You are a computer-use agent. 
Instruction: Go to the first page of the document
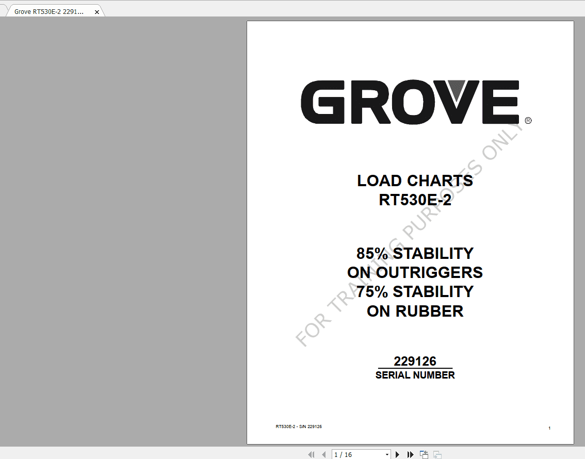click(x=311, y=454)
